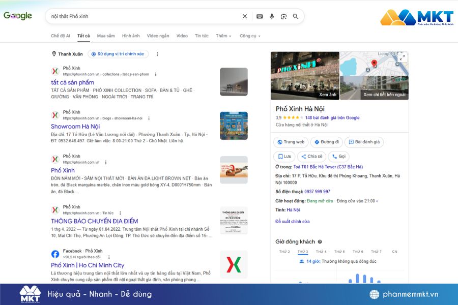
Task: Expand the Thêm dropdown menu
Action: [223, 36]
